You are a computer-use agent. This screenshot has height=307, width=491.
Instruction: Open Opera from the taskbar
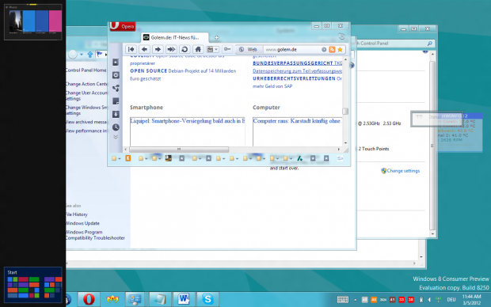pos(89,300)
